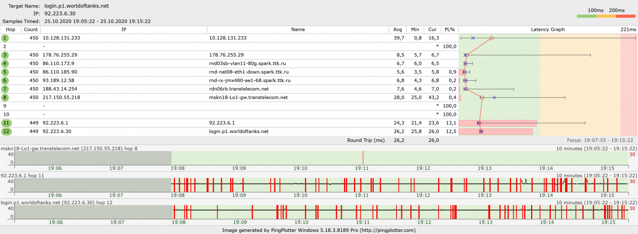Screen dimensions: 638x234
Task: Click the hop 11 timeline graph at 19:09
Action: pos(239,183)
